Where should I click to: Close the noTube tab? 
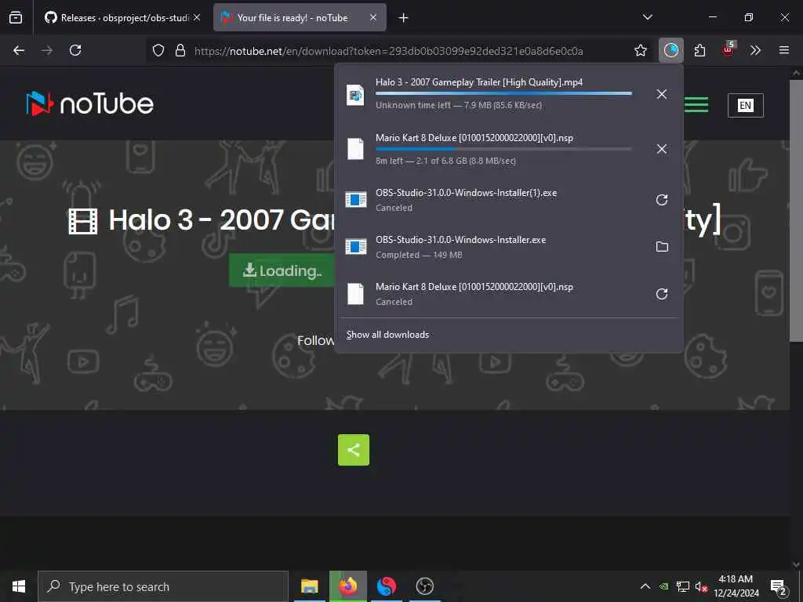[373, 17]
